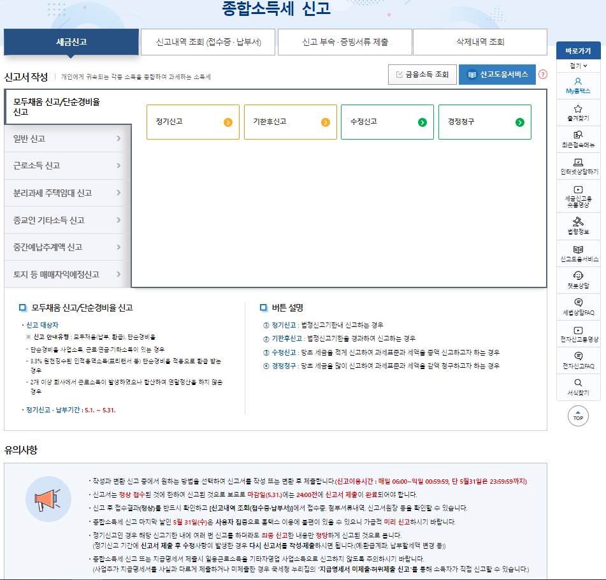Start a 정기신고 regular filing

pos(192,122)
